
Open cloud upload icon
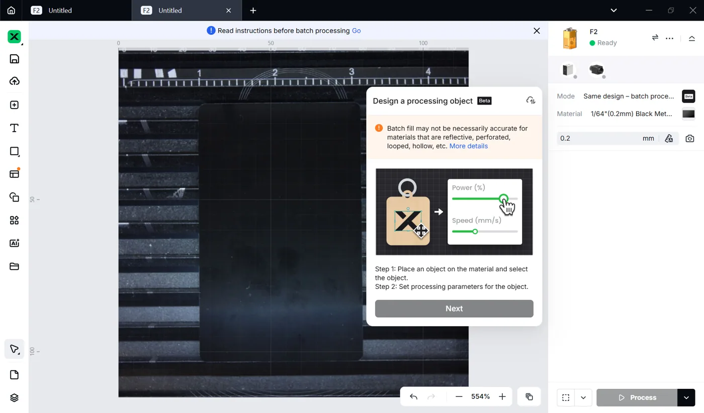[x=14, y=81]
